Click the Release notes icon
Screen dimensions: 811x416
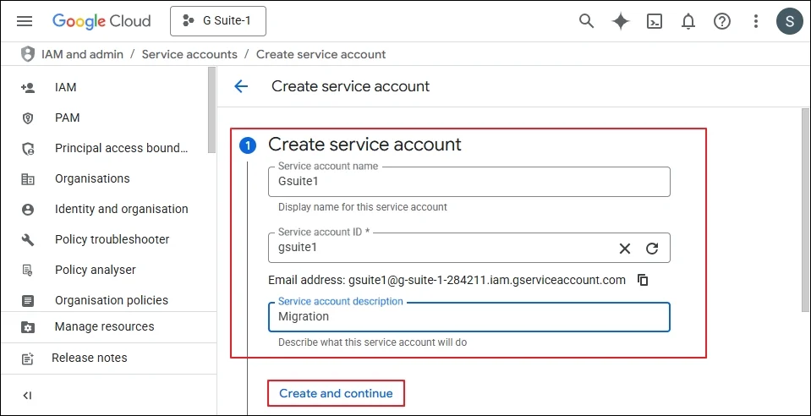[x=28, y=359]
